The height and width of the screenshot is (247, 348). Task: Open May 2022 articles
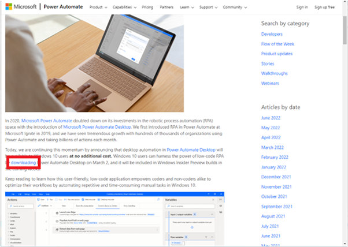271,128
